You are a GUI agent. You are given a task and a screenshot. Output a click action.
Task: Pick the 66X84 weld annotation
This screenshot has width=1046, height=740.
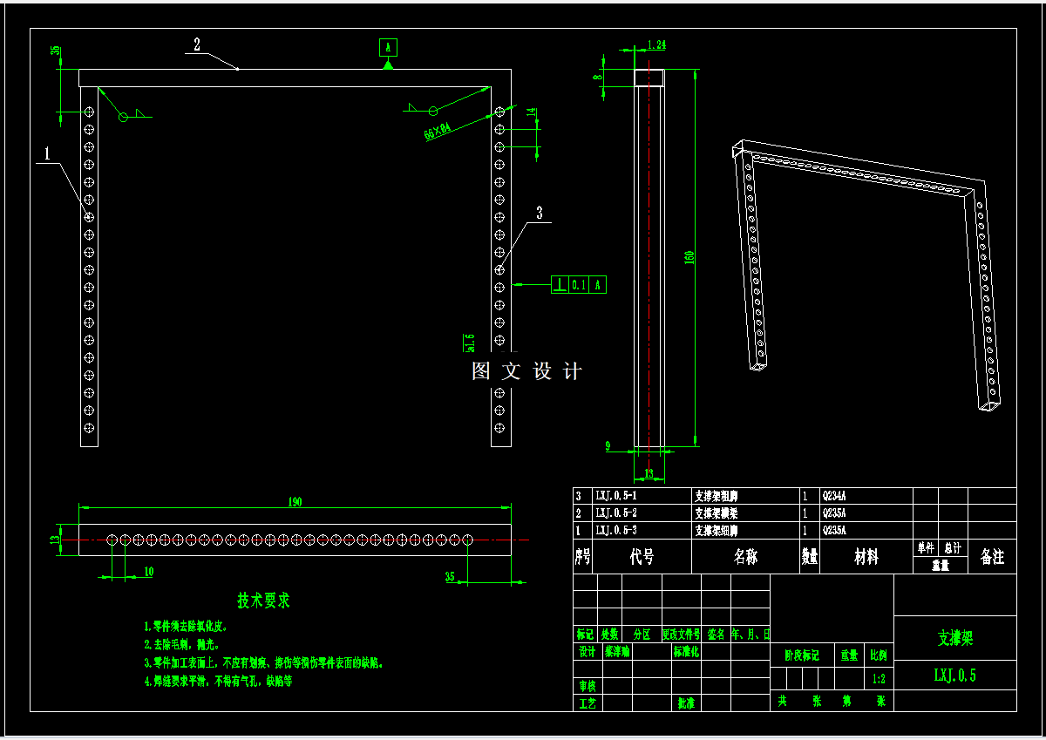click(438, 132)
